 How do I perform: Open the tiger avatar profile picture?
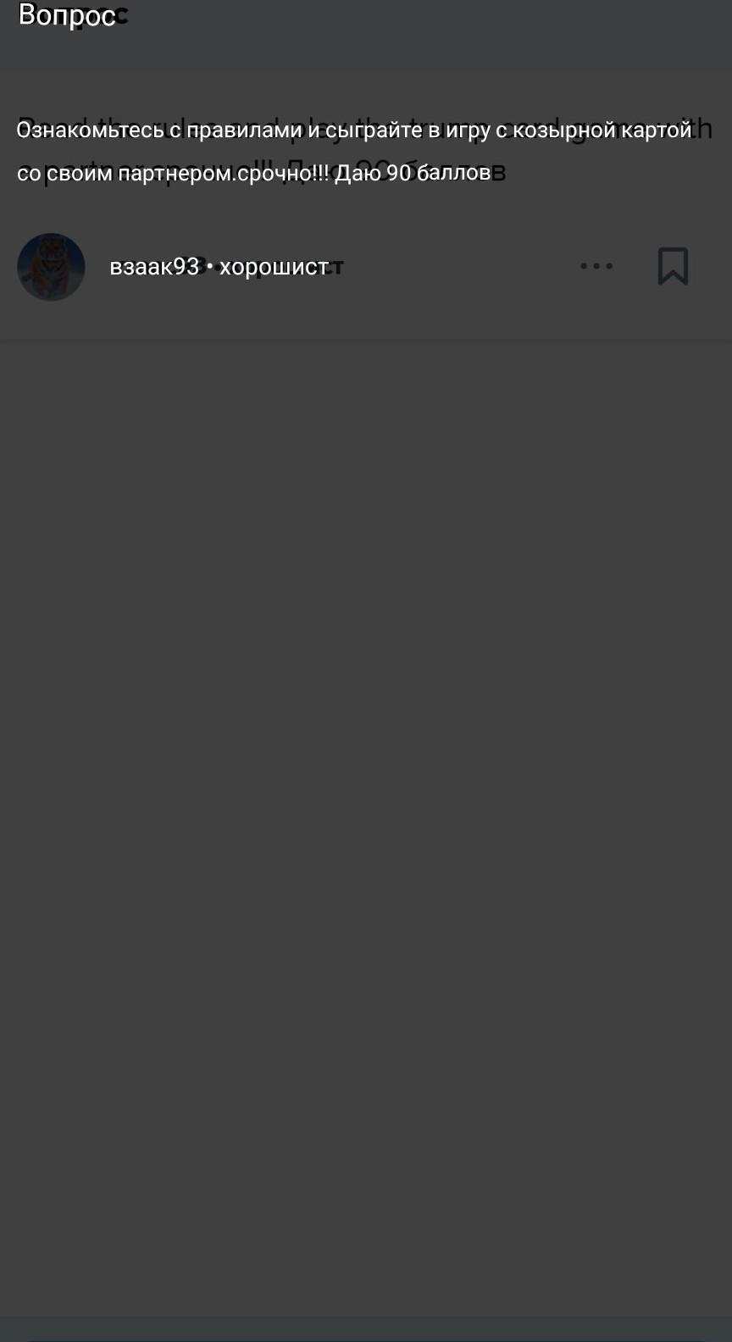click(51, 267)
